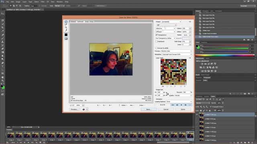Click the Save button
This screenshot has height=144, width=257.
coord(149,109)
